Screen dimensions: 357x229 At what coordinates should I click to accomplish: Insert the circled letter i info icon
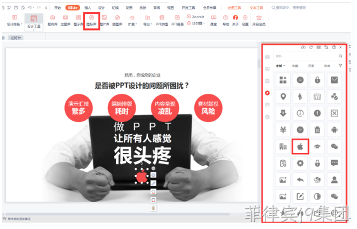tap(300, 113)
